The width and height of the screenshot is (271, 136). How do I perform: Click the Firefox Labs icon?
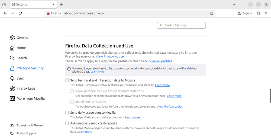(x=12, y=88)
